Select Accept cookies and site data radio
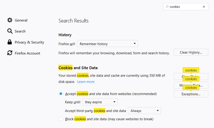This screenshot has height=128, width=214. pos(61,94)
